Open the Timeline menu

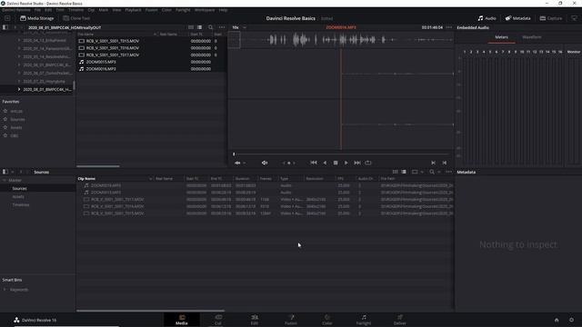(75, 10)
